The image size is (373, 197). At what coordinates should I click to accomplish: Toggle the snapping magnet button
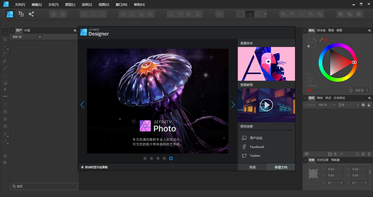259,14
